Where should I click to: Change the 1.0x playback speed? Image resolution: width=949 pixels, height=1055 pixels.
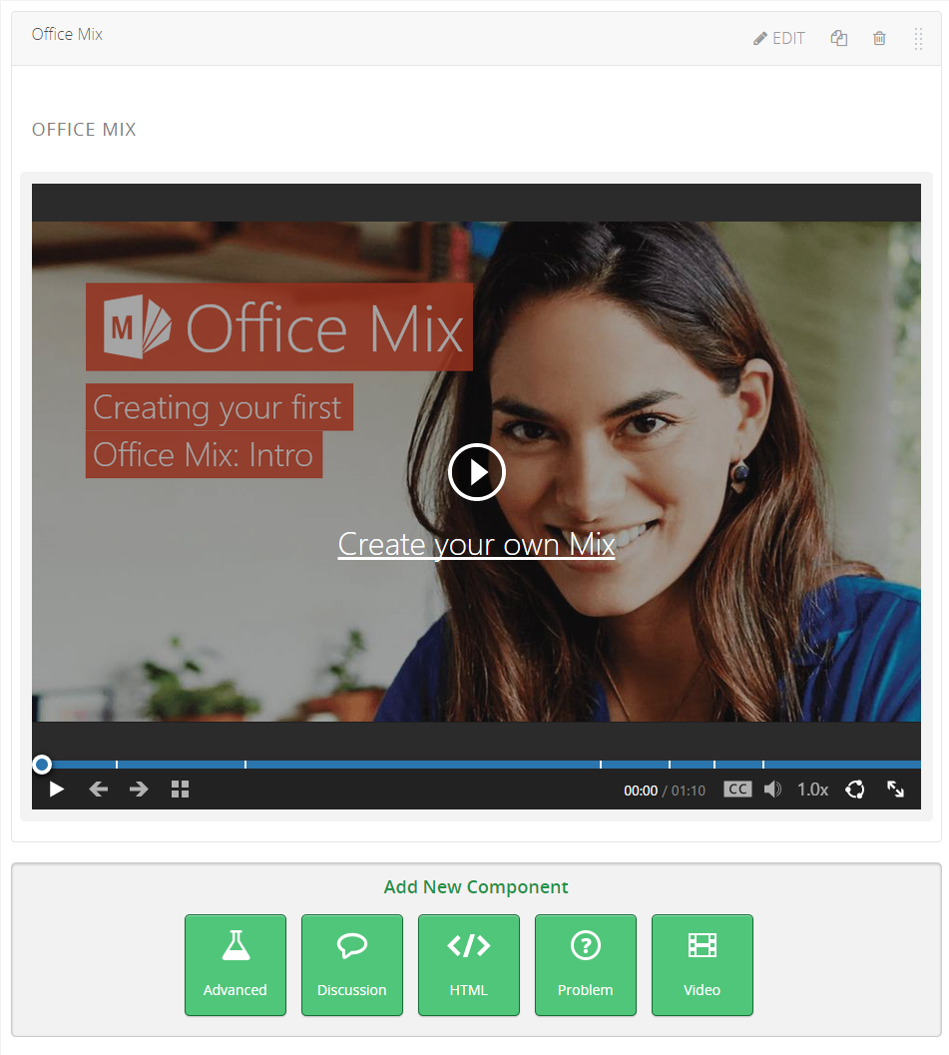point(812,790)
